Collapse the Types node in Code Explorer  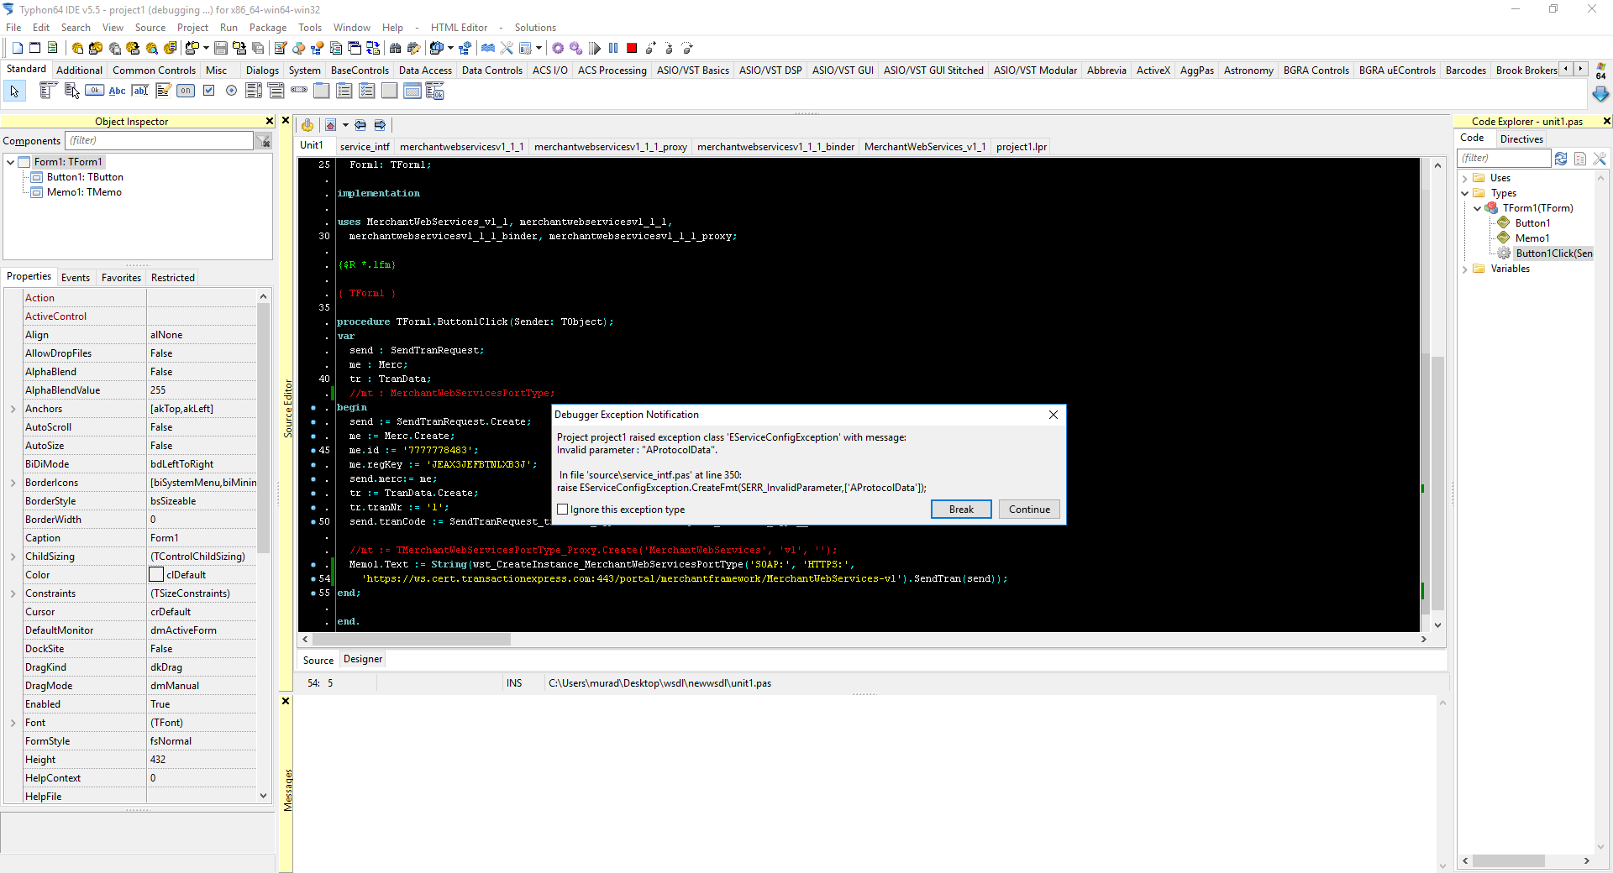[x=1465, y=193]
